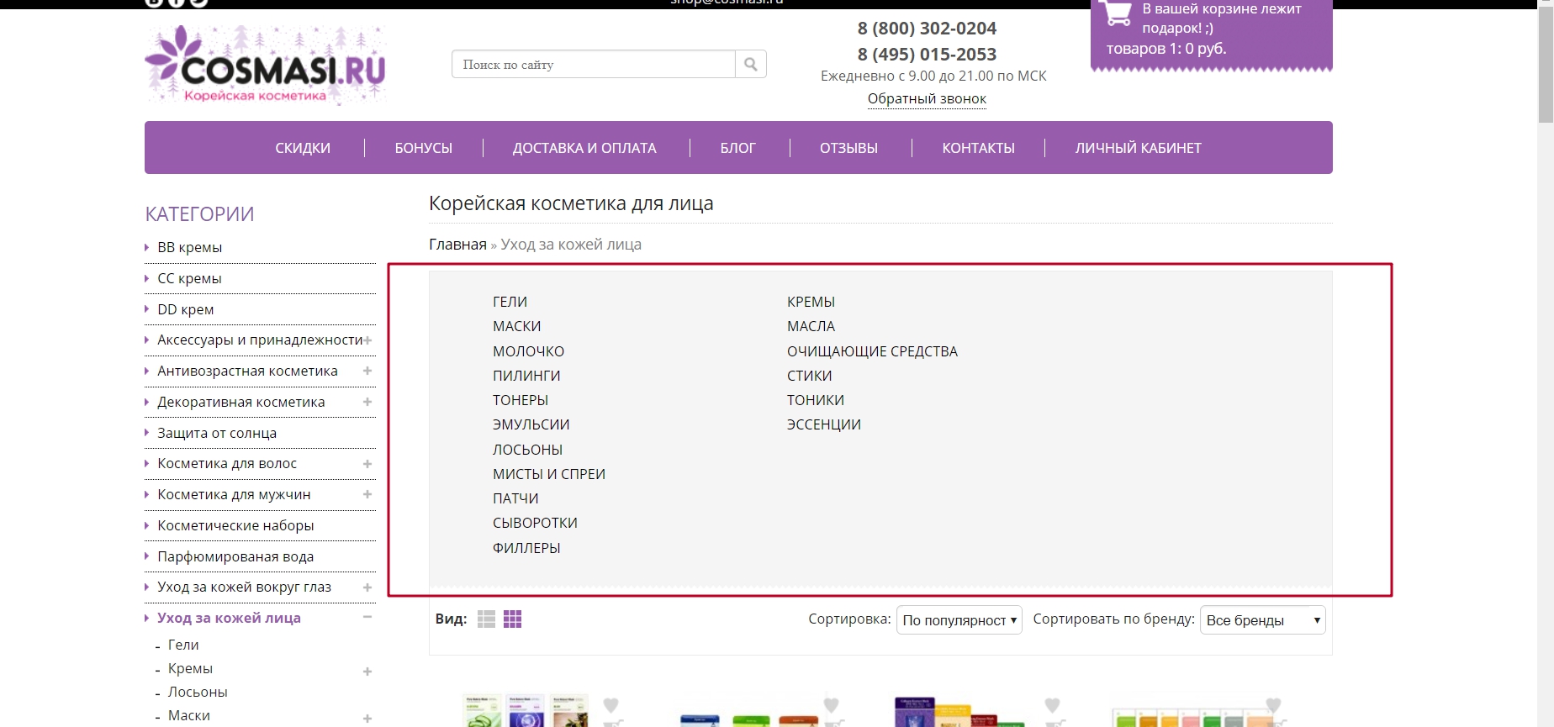Switch to list view icon

(486, 619)
